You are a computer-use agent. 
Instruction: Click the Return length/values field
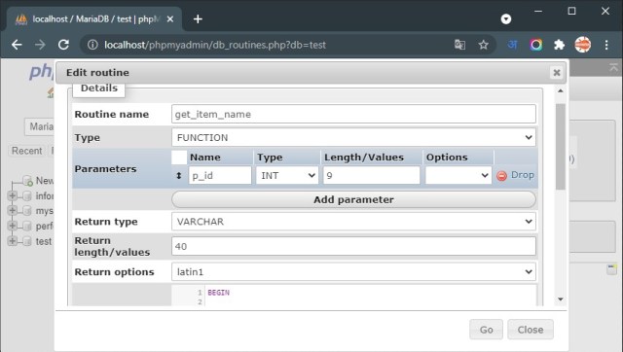tap(353, 246)
